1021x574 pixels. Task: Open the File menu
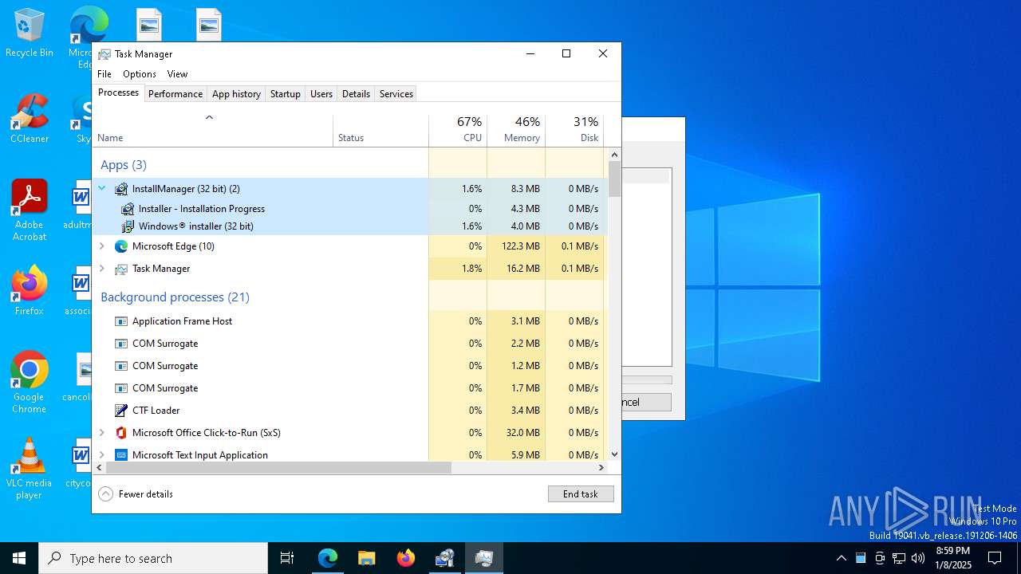[x=104, y=74]
